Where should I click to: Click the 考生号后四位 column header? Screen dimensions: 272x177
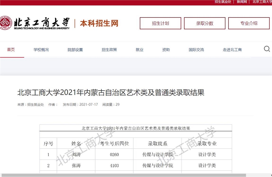(x=114, y=144)
